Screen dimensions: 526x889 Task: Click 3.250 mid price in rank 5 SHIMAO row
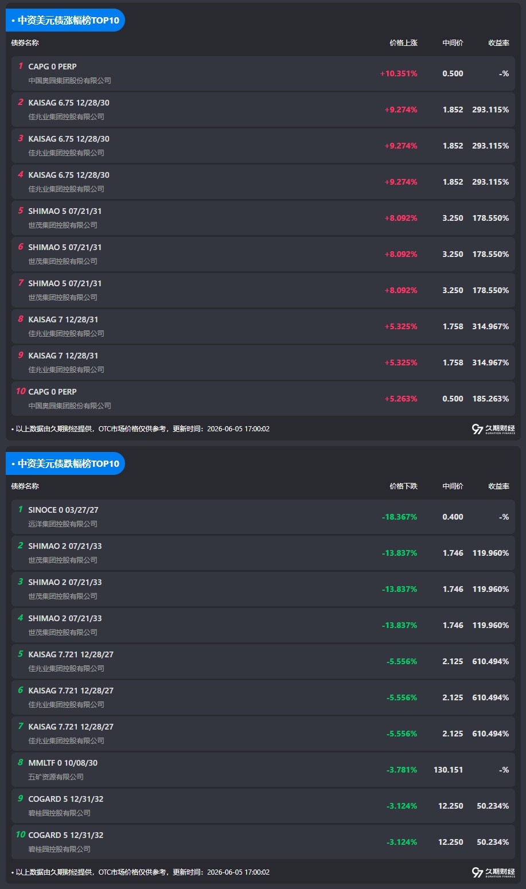pos(453,218)
